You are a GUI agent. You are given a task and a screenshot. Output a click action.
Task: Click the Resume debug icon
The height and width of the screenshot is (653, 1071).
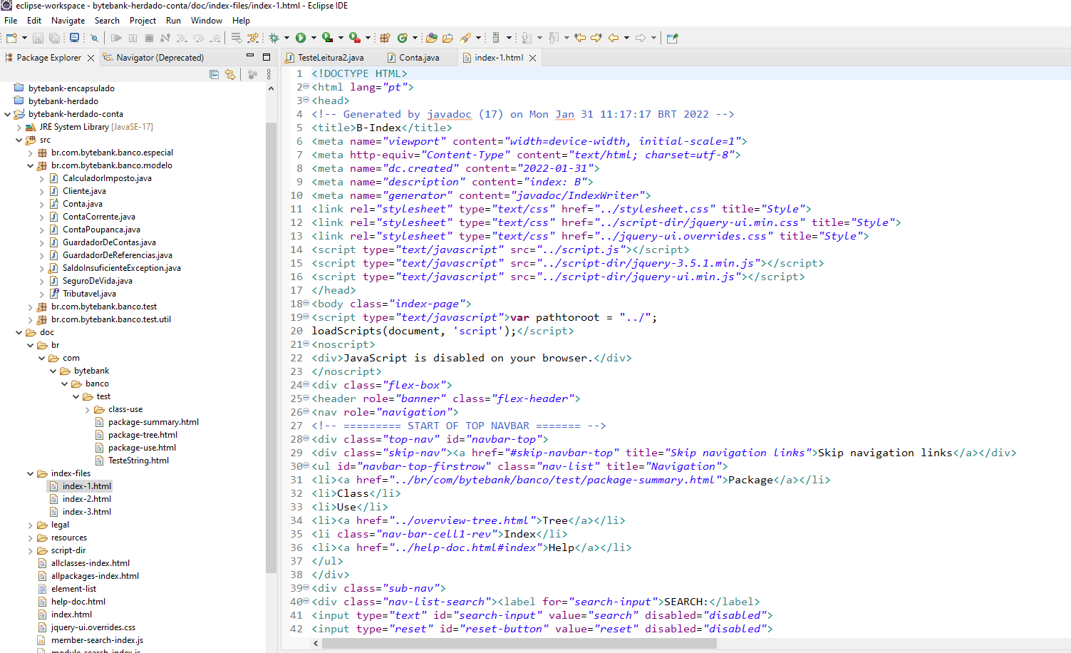(116, 38)
